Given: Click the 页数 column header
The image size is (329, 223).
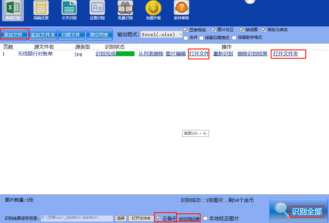Looking at the screenshot, I should pos(8,47).
